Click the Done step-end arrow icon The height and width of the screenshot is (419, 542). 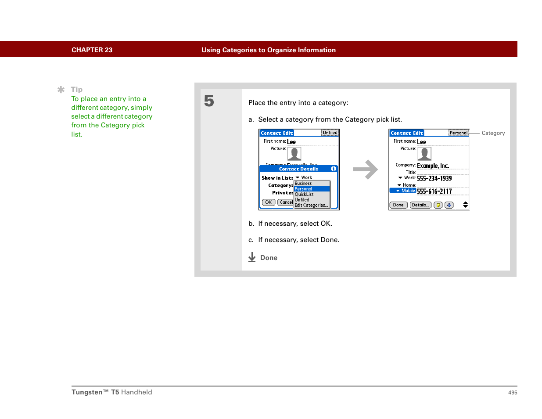click(x=252, y=257)
